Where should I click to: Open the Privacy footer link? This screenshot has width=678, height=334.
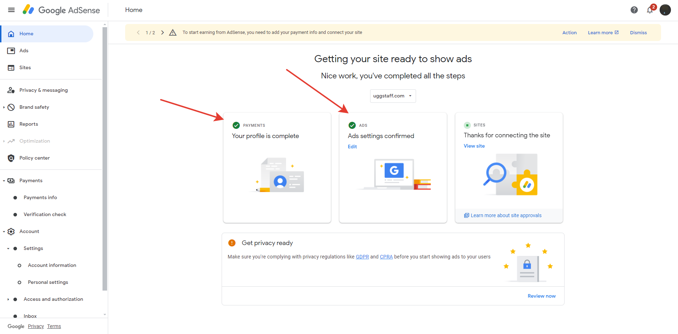pyautogui.click(x=36, y=326)
